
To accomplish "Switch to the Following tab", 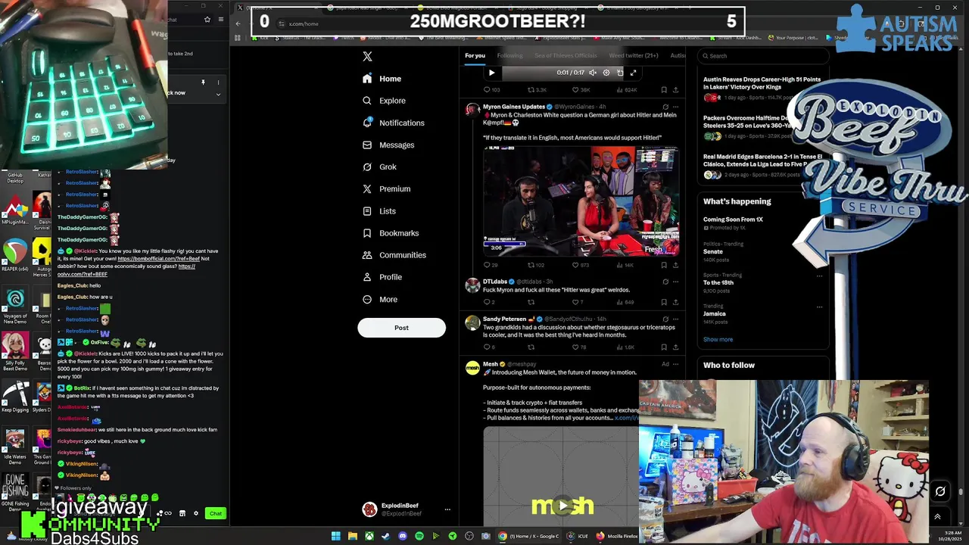I will pos(509,55).
